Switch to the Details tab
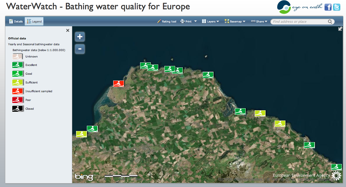The width and height of the screenshot is (346, 187). click(x=16, y=21)
